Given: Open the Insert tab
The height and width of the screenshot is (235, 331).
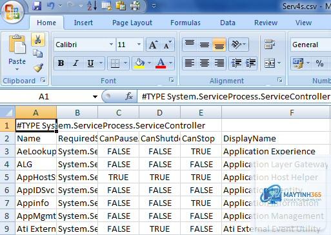Looking at the screenshot, I should [x=83, y=23].
